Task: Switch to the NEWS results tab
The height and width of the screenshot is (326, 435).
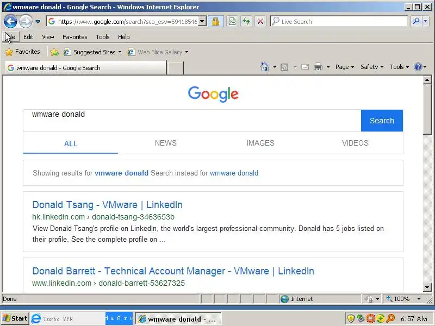Action: click(x=166, y=143)
